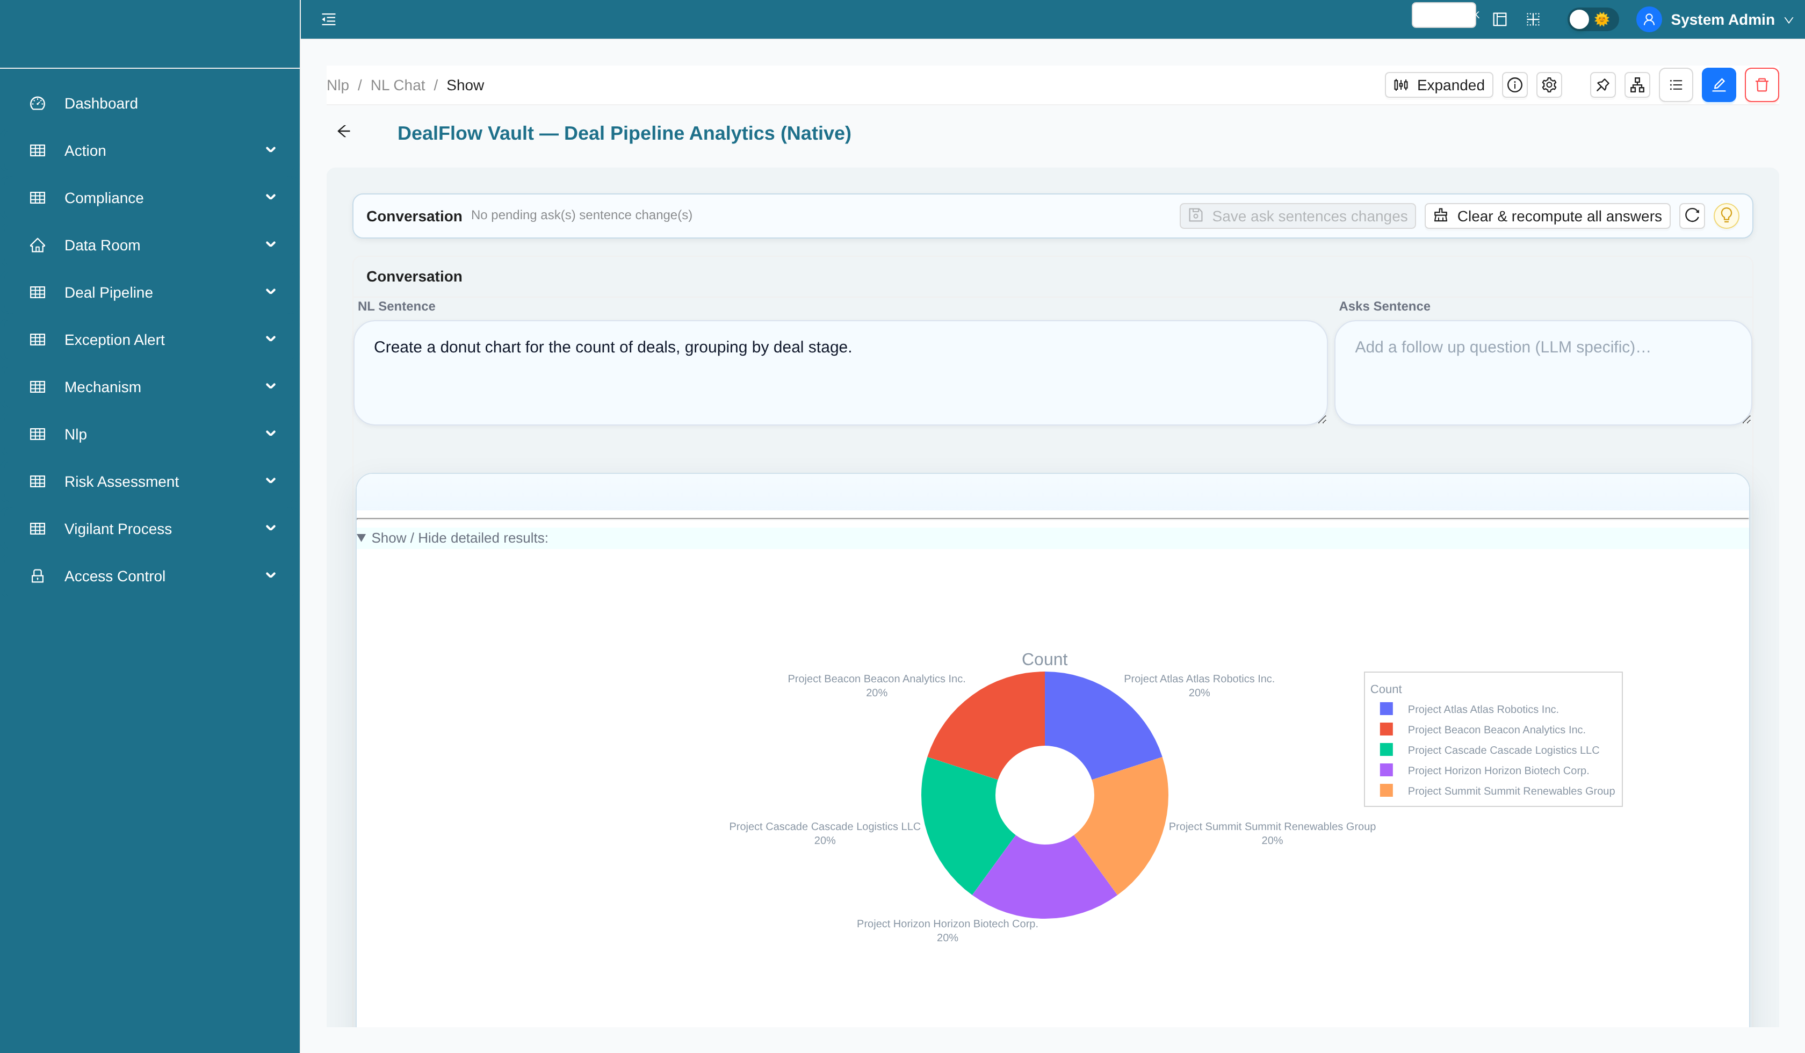Open the info icon in toolbar

pos(1514,85)
